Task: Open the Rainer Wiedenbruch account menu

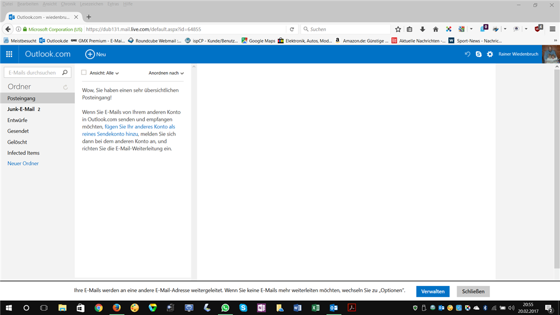Action: click(x=518, y=54)
